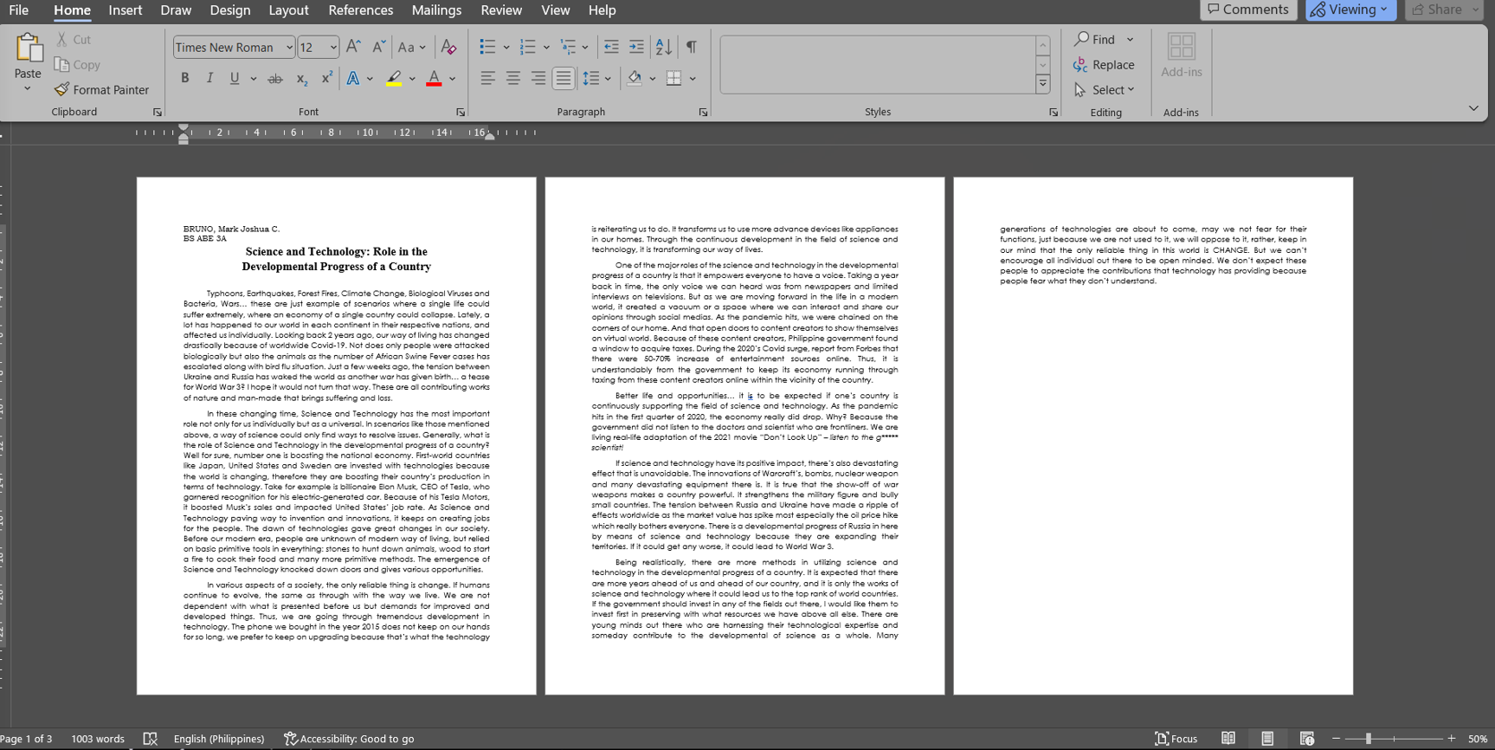This screenshot has height=750, width=1495.
Task: Toggle italic formatting
Action: (209, 79)
